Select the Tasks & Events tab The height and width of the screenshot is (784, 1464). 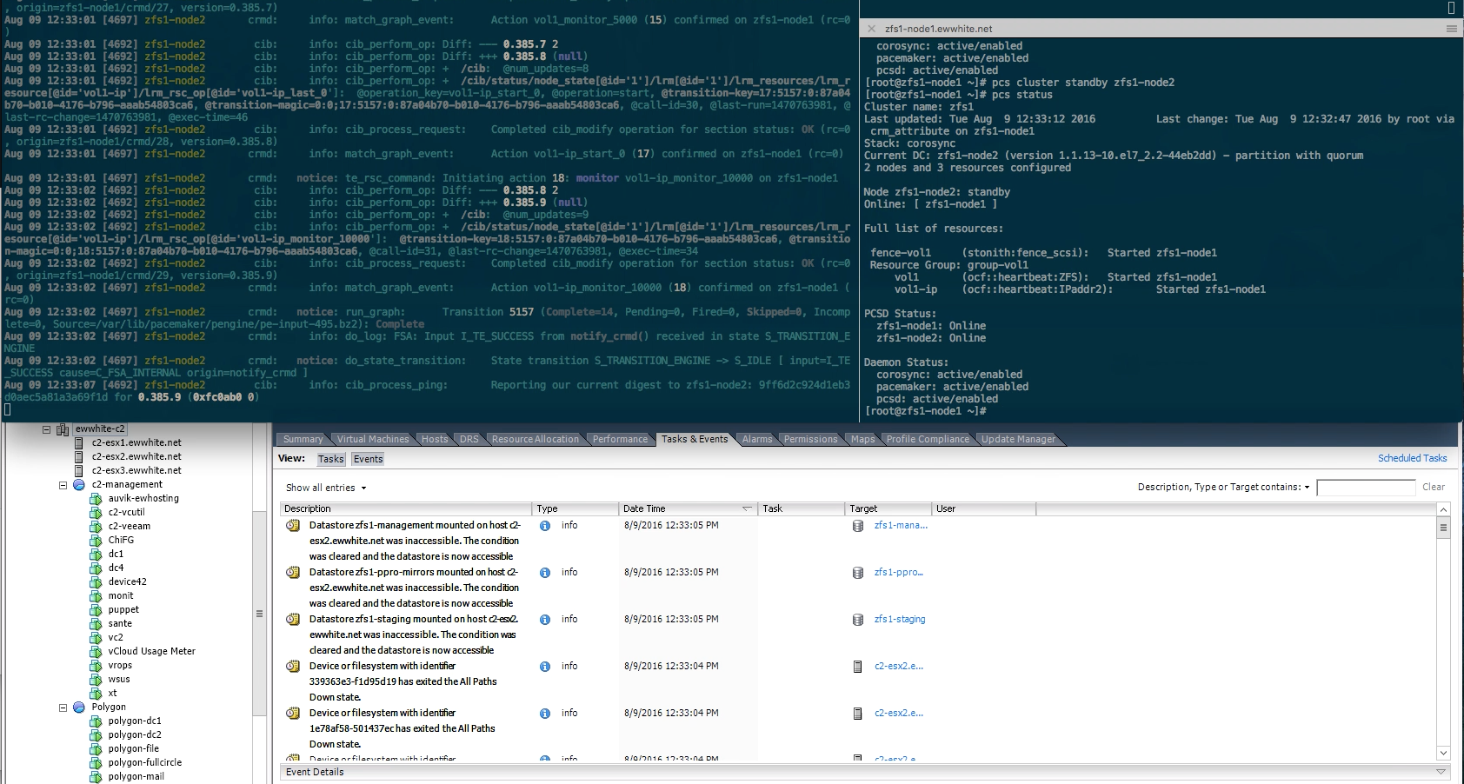(x=695, y=439)
